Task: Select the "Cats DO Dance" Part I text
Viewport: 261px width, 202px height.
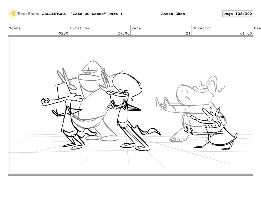Action: (x=97, y=14)
